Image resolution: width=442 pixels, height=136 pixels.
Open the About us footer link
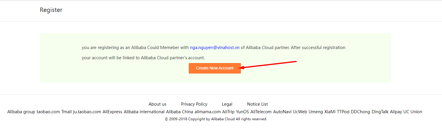(157, 104)
